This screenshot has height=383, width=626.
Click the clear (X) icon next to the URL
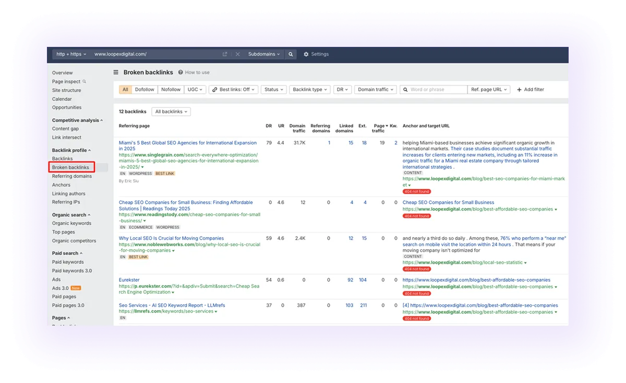point(238,54)
